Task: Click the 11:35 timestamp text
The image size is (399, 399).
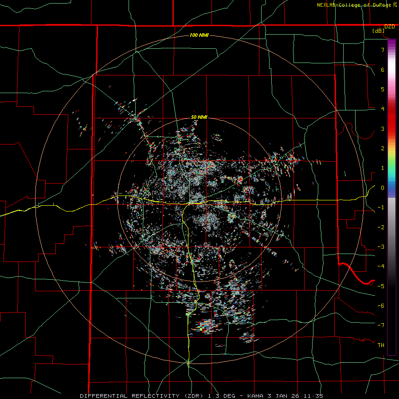Action: click(x=313, y=396)
